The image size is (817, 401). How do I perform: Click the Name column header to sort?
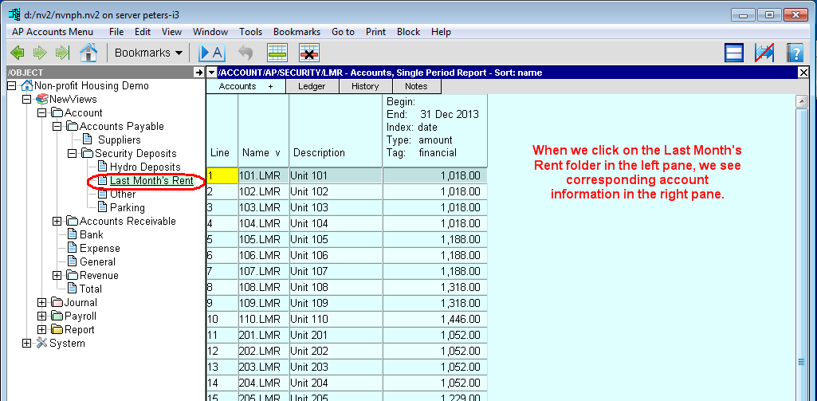click(262, 152)
